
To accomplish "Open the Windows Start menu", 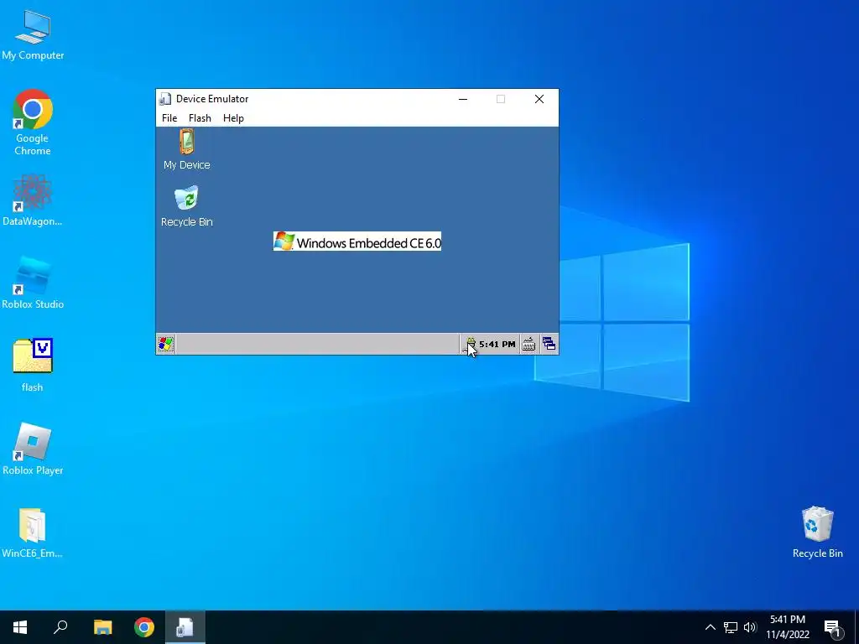I will coord(20,627).
